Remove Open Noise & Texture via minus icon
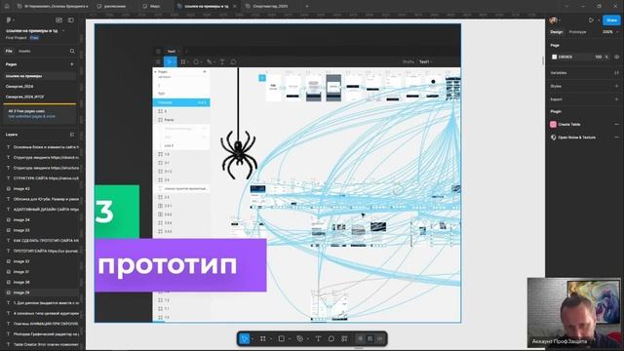Screen dimensions: 624x351 pyautogui.click(x=616, y=137)
